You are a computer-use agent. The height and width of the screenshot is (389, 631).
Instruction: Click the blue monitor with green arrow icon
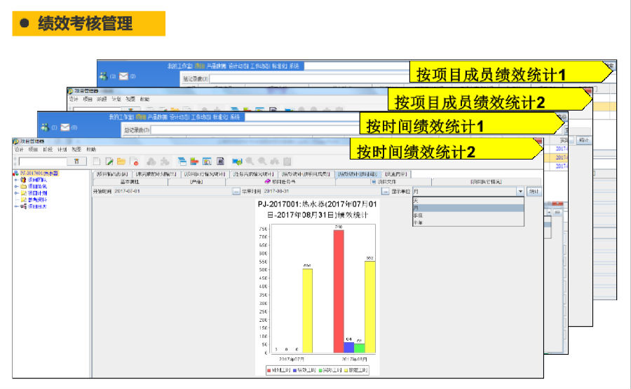coord(237,162)
